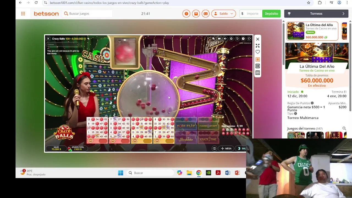This screenshot has height=198, width=352.
Task: Open Chrome menu three dots
Action: (347, 3)
